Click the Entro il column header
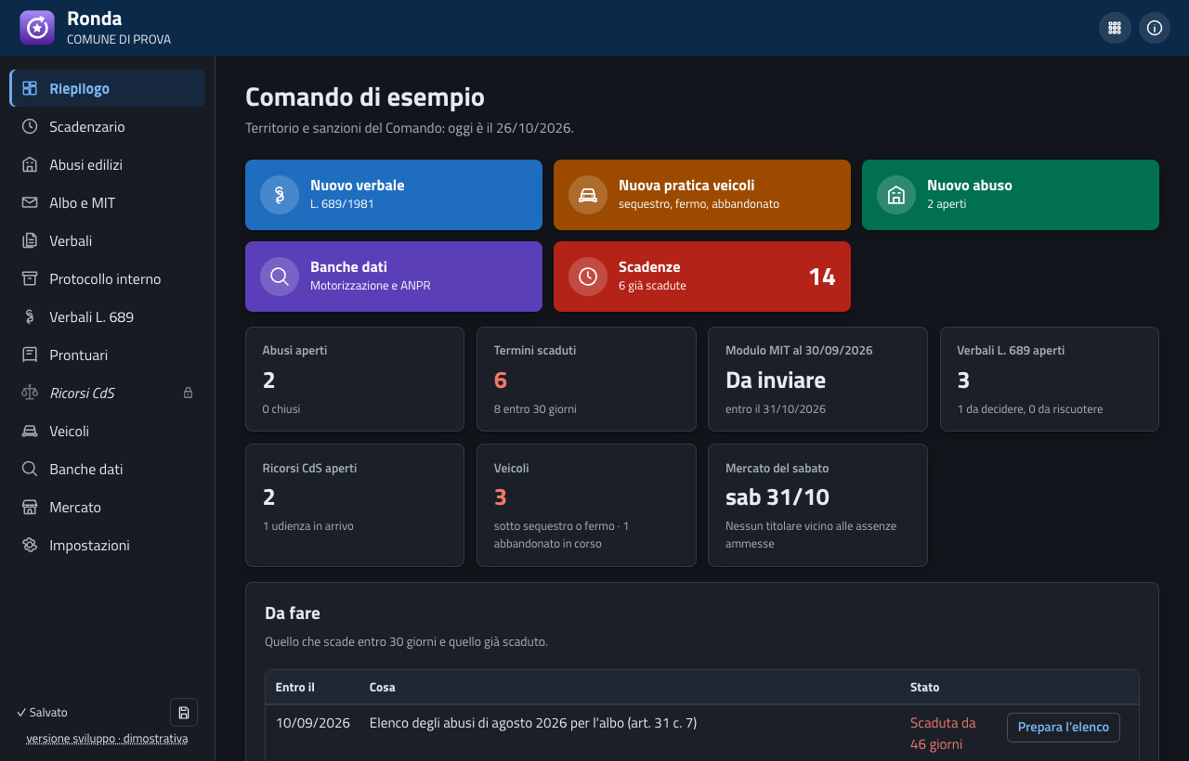 coord(295,688)
